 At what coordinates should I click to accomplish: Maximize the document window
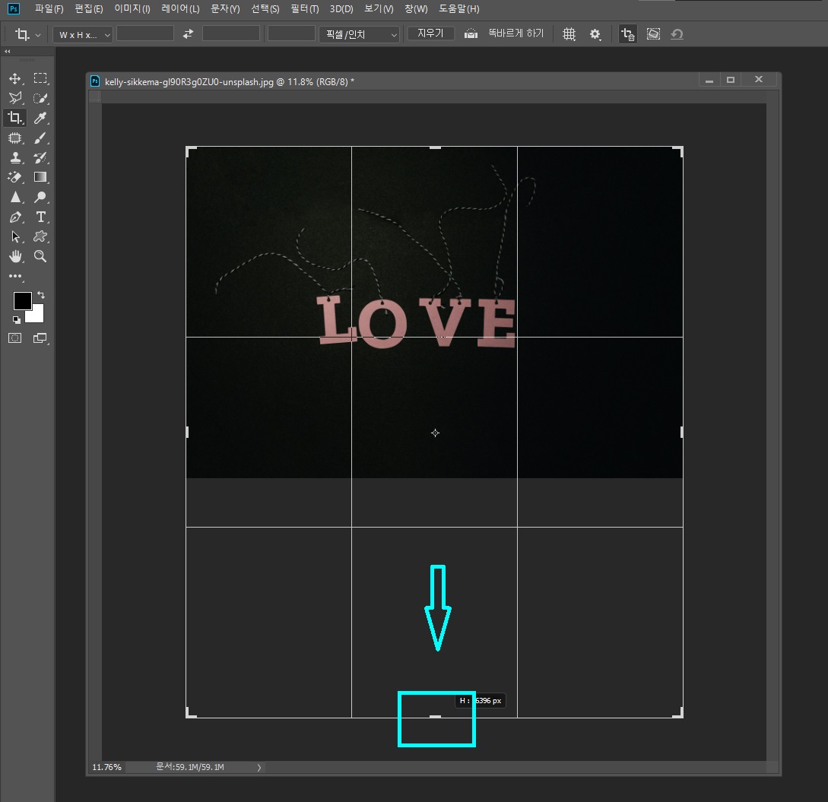731,80
